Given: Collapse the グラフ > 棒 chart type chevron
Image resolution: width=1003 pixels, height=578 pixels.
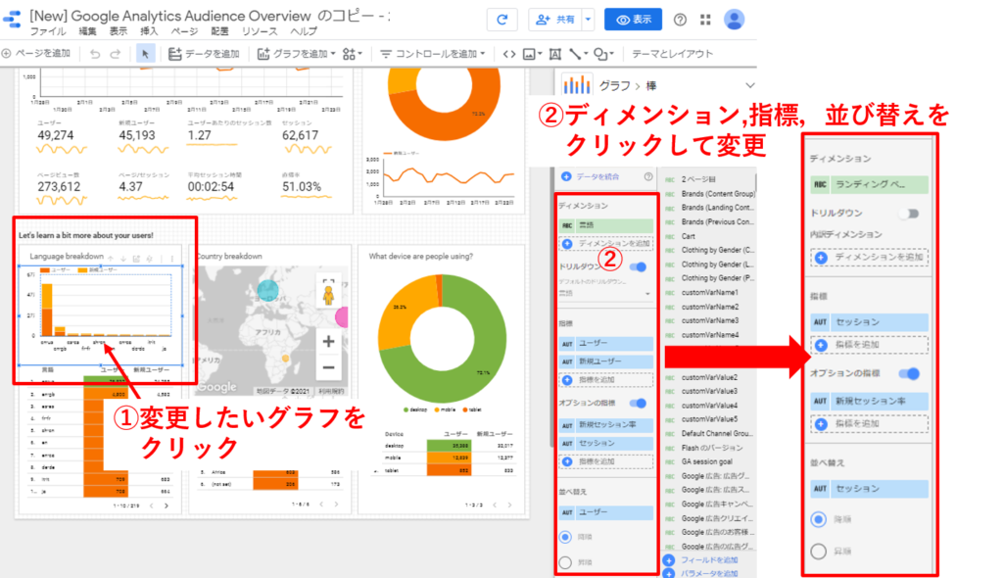Looking at the screenshot, I should (x=749, y=85).
